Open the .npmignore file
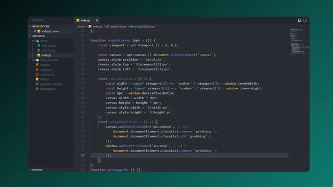Viewport: 333px width, 187px height. coord(47,74)
